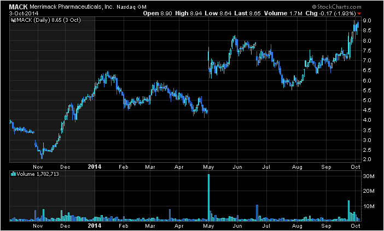Screen dimensions: 384x231
Task: Click the MACK ticker symbol in header
Action: (x=19, y=7)
